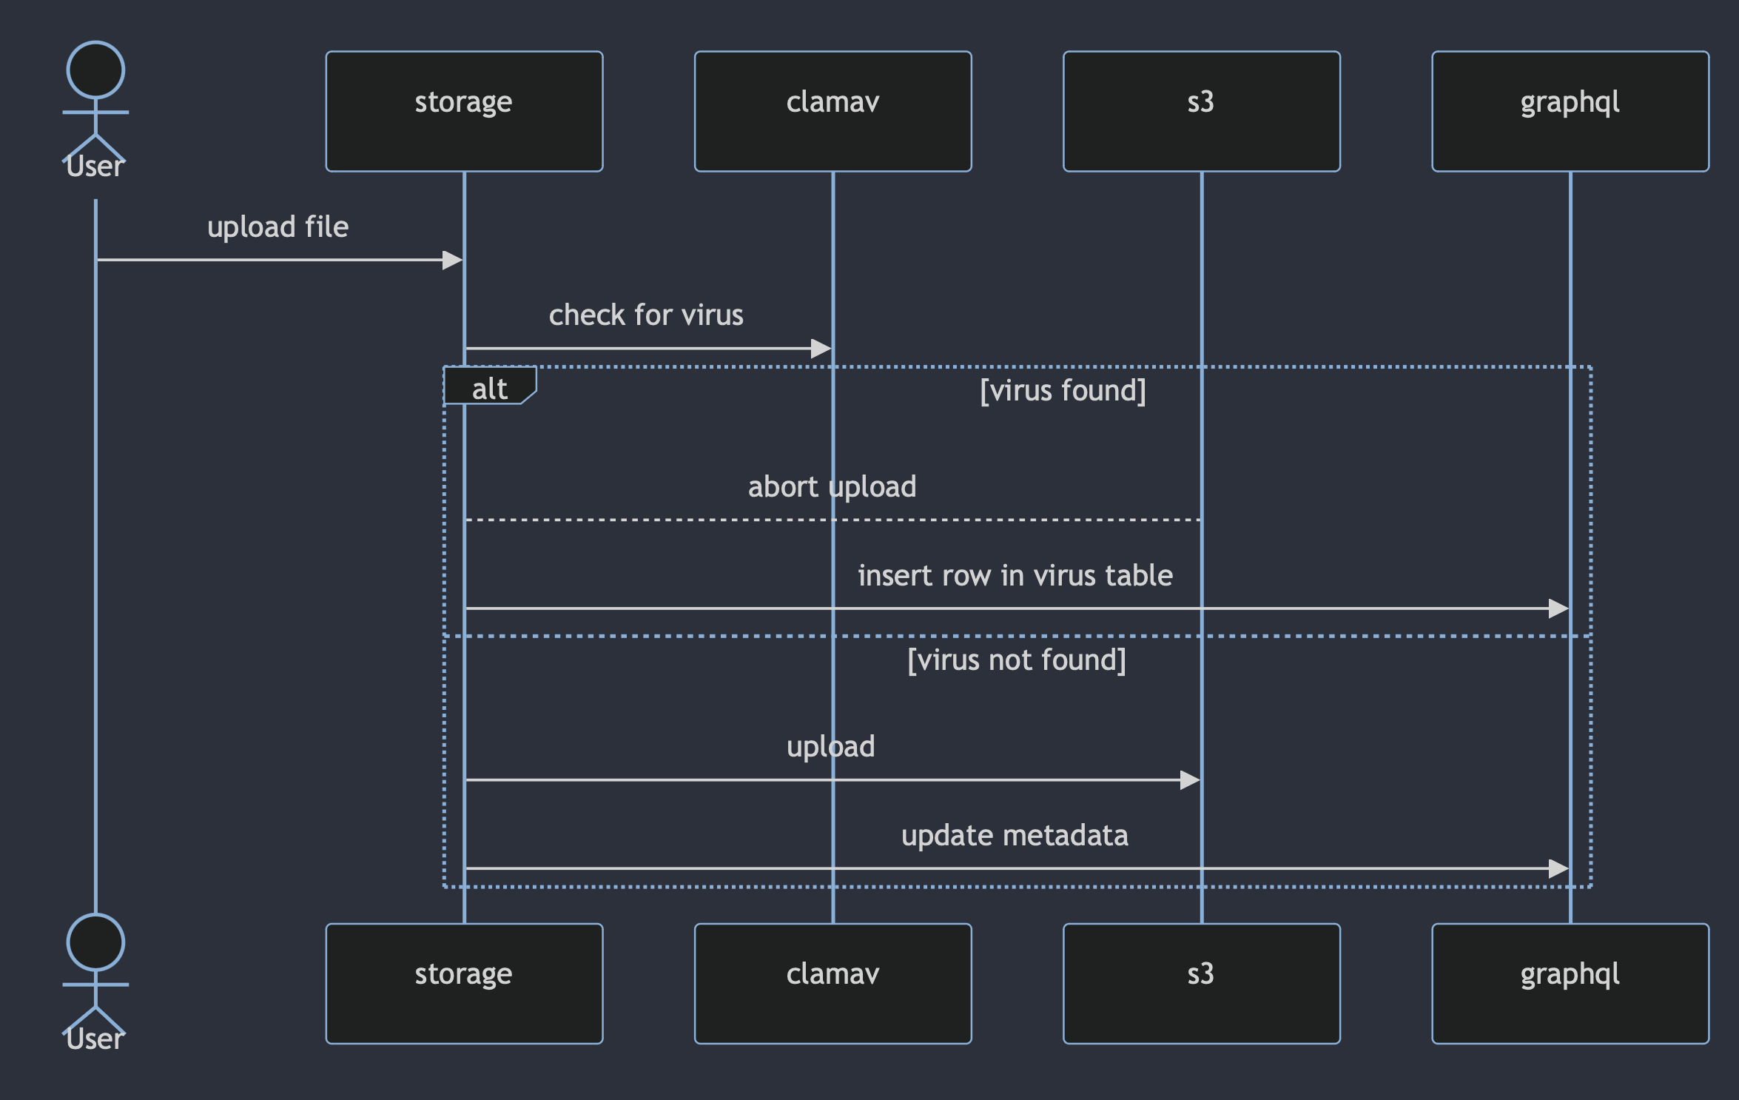Screen dimensions: 1739x1100
Task: Click the bottom graphql participant box
Action: (x=1570, y=983)
